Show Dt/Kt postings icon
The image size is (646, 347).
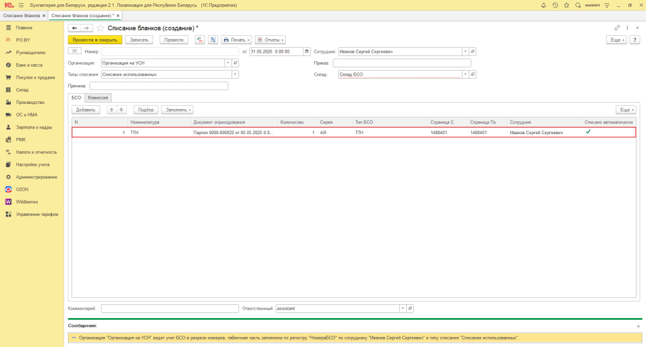(x=200, y=40)
